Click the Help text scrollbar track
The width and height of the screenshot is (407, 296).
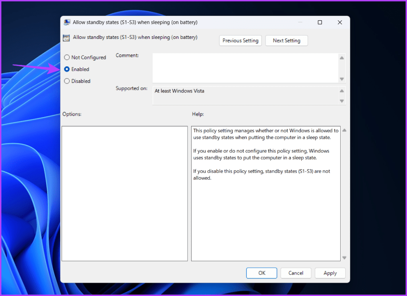345,194
